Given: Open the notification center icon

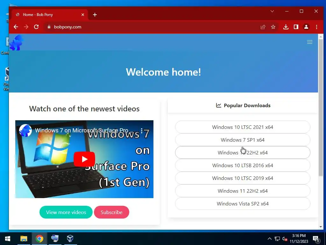Looking at the screenshot, I should (316, 239).
